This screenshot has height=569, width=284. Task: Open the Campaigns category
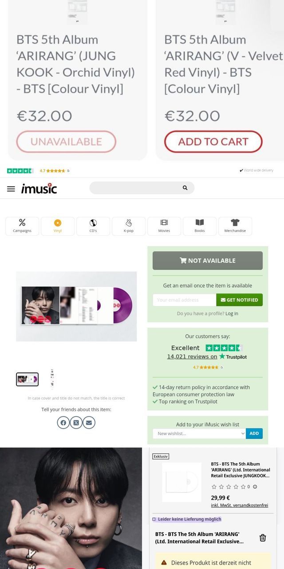click(x=22, y=226)
